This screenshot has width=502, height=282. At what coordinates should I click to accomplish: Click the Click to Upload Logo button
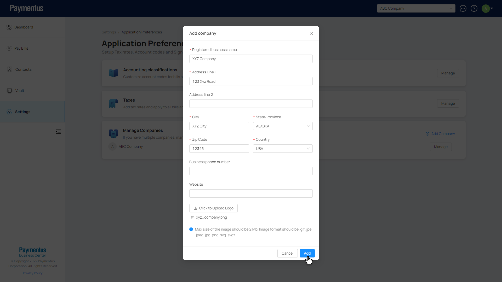pos(213,208)
